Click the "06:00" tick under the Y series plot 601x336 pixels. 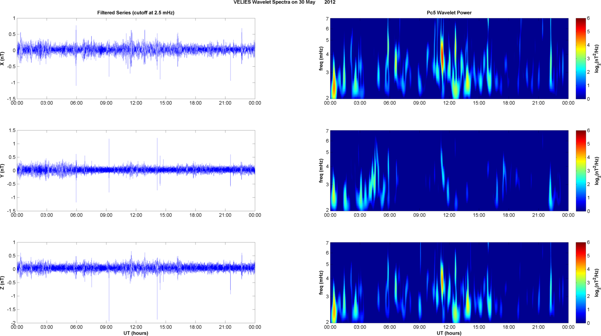76,215
